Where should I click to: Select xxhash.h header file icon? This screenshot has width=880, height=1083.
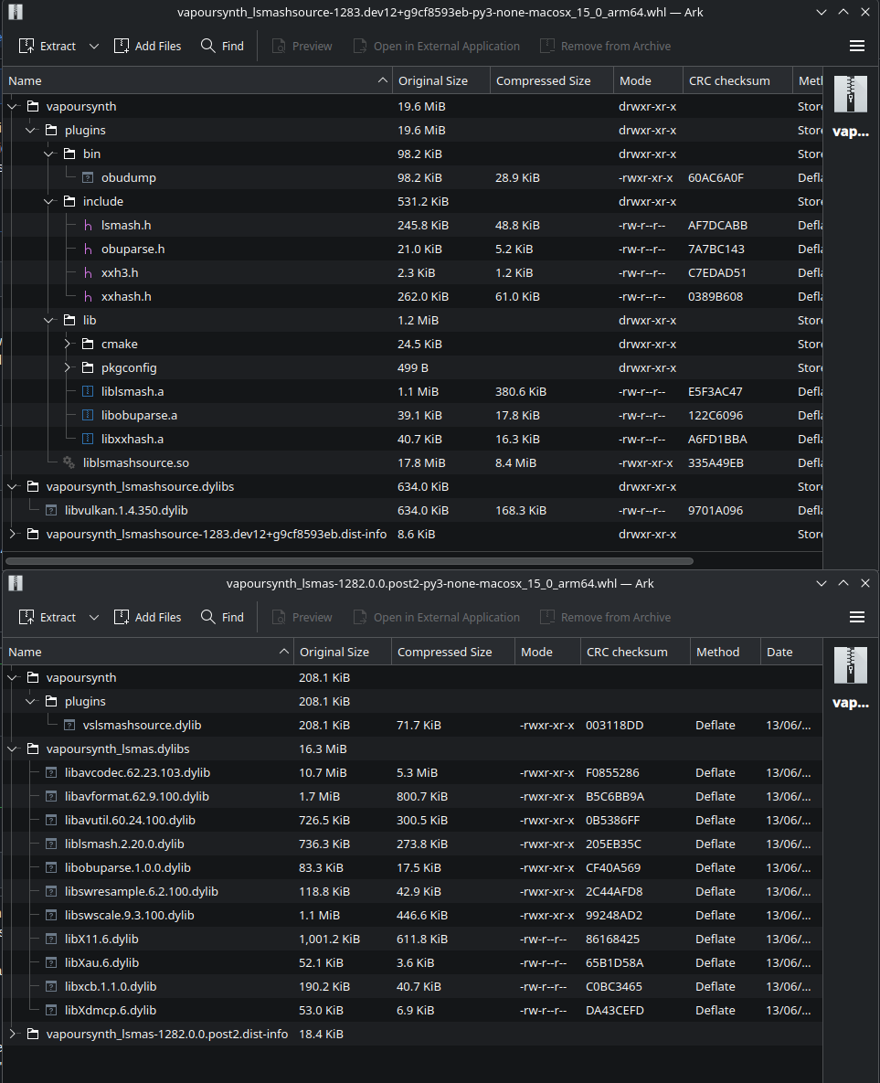pyautogui.click(x=88, y=297)
